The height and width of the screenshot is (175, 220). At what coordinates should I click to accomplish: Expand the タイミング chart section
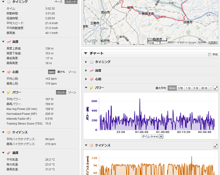[86, 62]
